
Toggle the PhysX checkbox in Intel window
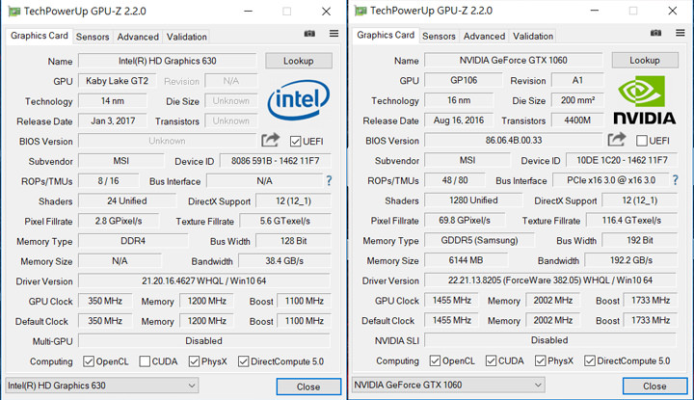click(x=195, y=362)
